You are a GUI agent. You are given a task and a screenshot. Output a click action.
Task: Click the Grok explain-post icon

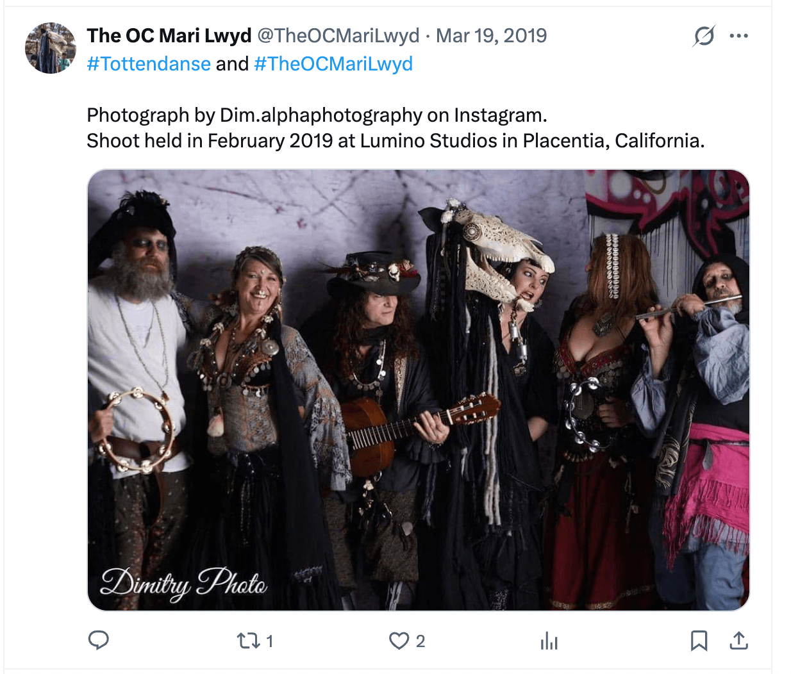[704, 36]
